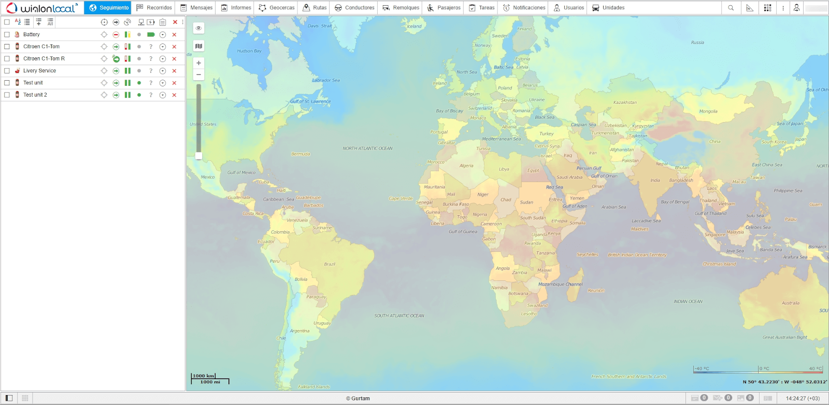Remove Citroen C1-Tom R with red X

pos(175,59)
